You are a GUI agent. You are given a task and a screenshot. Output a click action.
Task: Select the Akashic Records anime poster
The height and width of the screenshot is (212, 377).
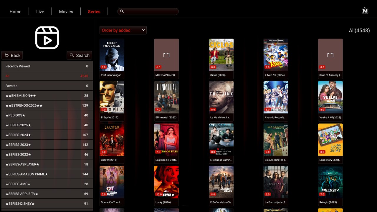point(276,97)
